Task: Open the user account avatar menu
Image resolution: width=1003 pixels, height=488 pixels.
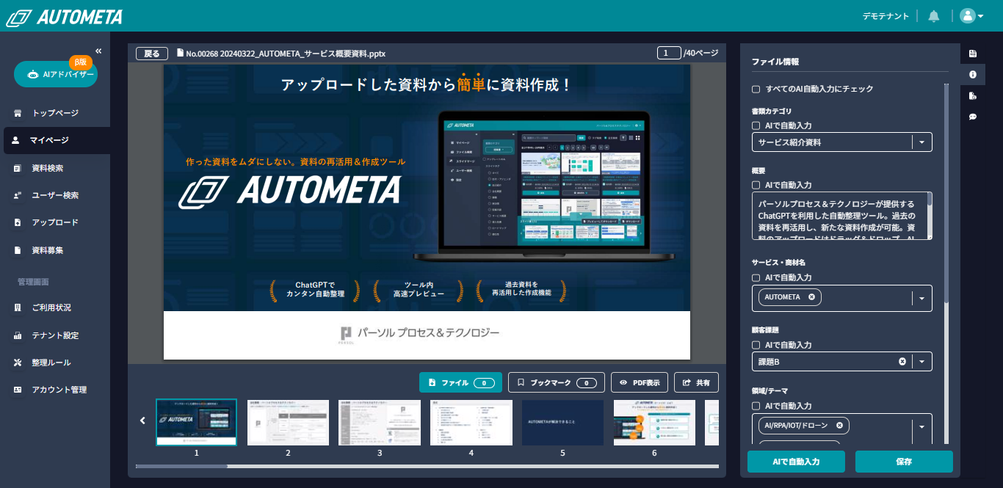Action: tap(971, 16)
